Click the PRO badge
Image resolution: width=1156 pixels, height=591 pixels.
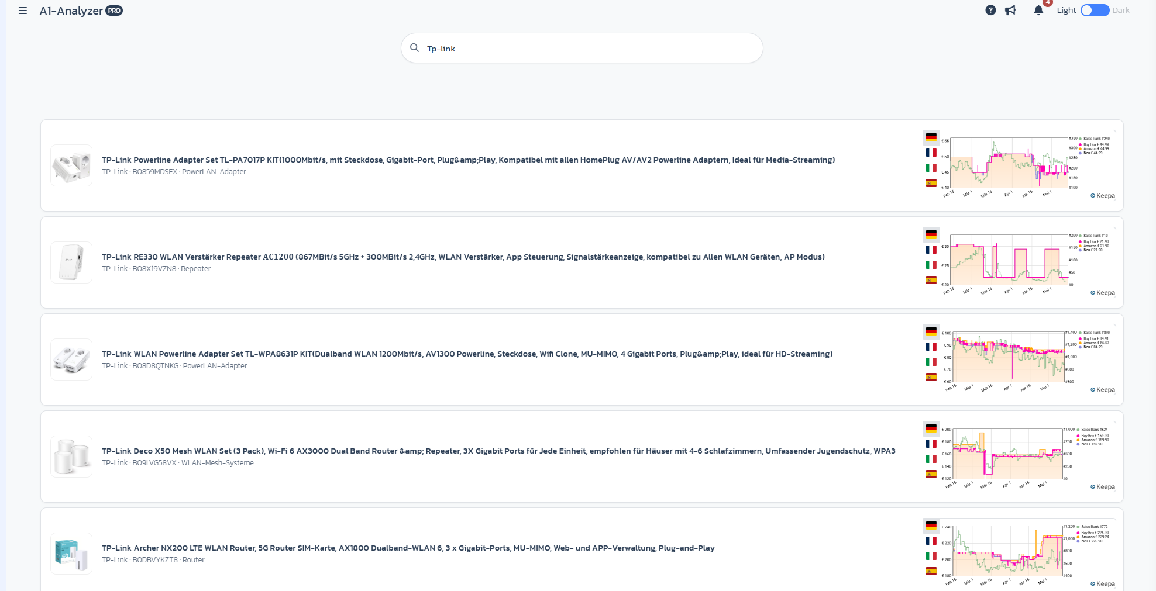[114, 11]
